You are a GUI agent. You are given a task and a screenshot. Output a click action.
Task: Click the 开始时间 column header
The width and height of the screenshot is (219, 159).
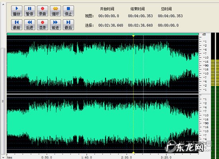(107, 9)
